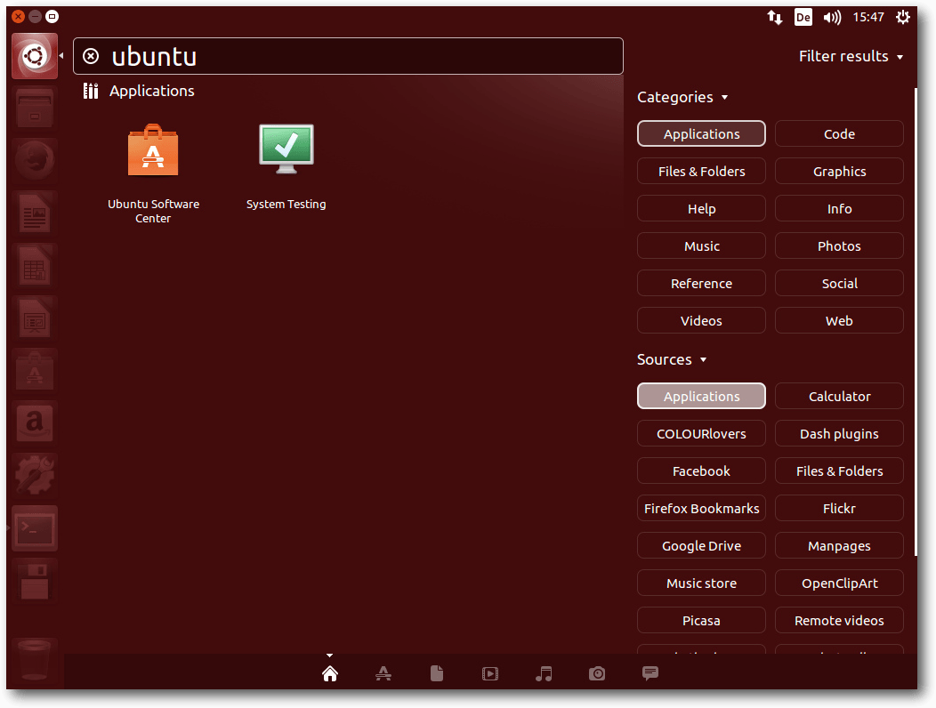
Task: Open the floppy disk launcher icon
Action: coord(35,580)
